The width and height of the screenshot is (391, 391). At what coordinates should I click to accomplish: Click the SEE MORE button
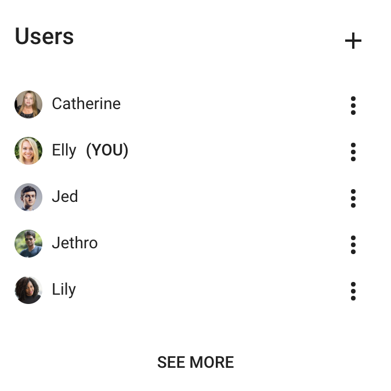[195, 363]
